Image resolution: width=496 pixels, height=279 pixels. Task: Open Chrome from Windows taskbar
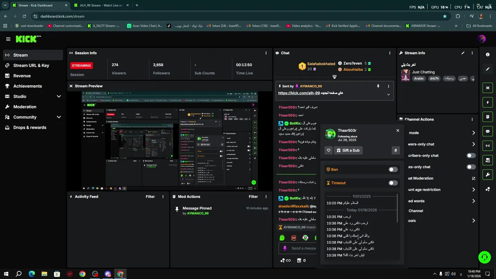click(82, 274)
